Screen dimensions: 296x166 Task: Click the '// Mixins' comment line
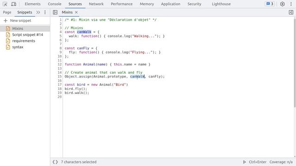pyautogui.click(x=74, y=28)
